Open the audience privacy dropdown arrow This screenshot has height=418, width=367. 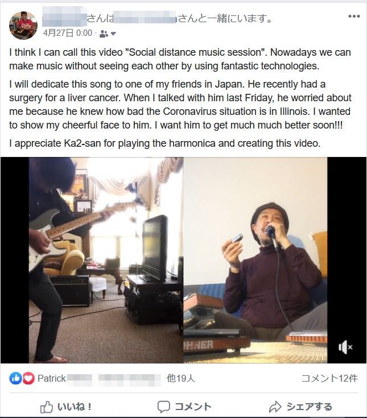point(113,34)
